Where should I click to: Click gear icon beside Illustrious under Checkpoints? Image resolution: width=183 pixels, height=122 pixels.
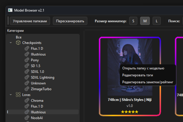coord(27,54)
